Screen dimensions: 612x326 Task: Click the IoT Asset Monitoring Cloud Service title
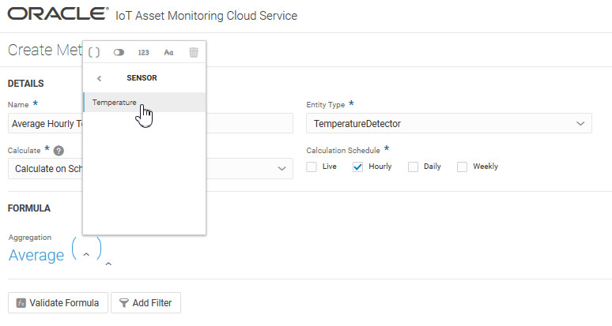[x=206, y=16]
